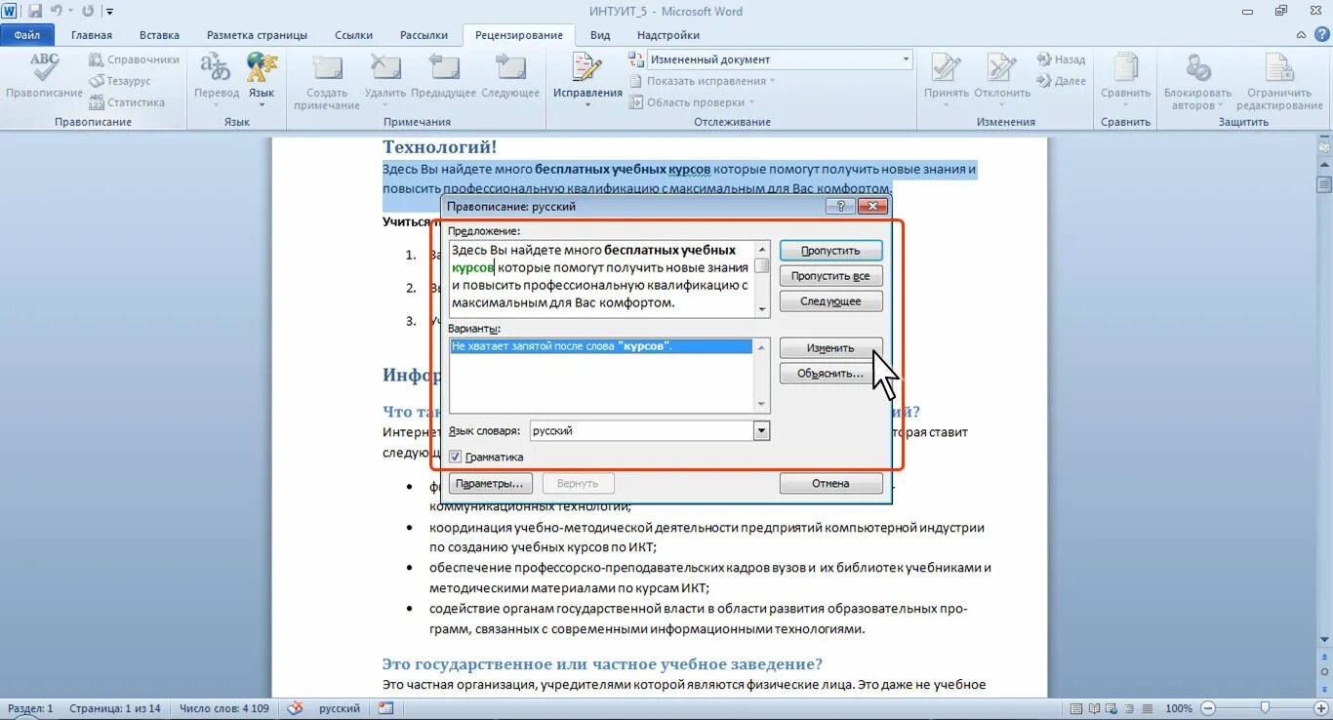
Task: Switch to Print Layout view icon
Action: tap(1076, 708)
